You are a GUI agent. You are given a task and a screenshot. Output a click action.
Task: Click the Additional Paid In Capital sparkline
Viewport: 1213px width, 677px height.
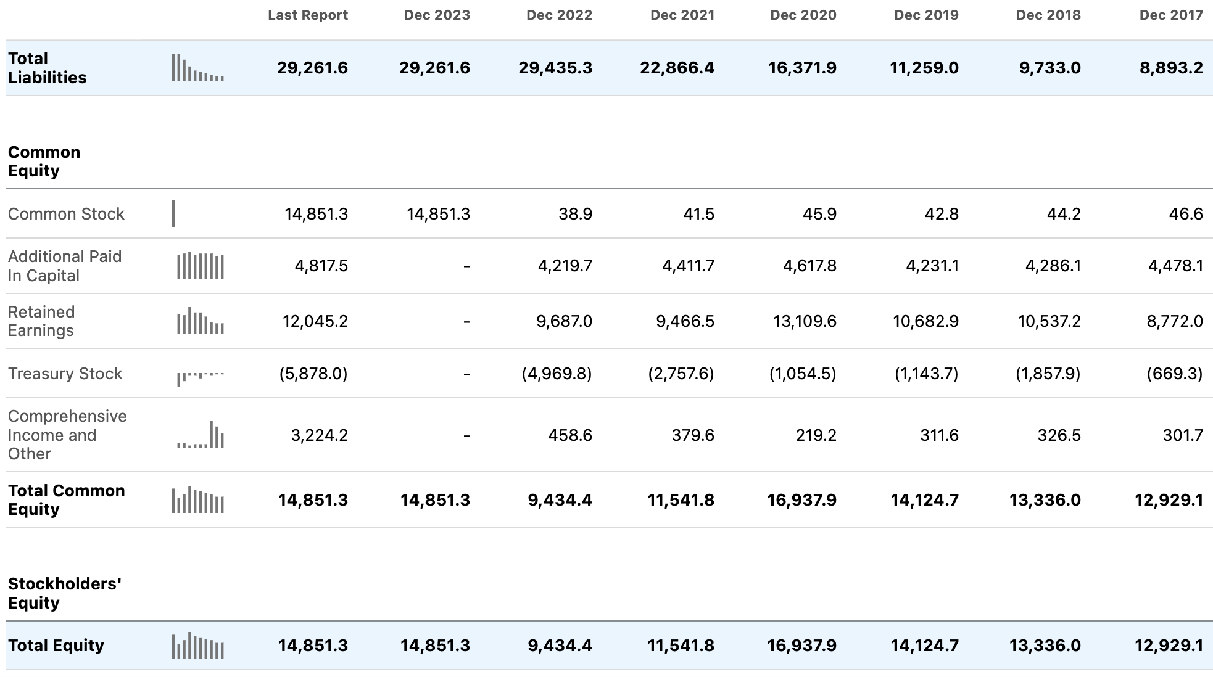tap(201, 266)
